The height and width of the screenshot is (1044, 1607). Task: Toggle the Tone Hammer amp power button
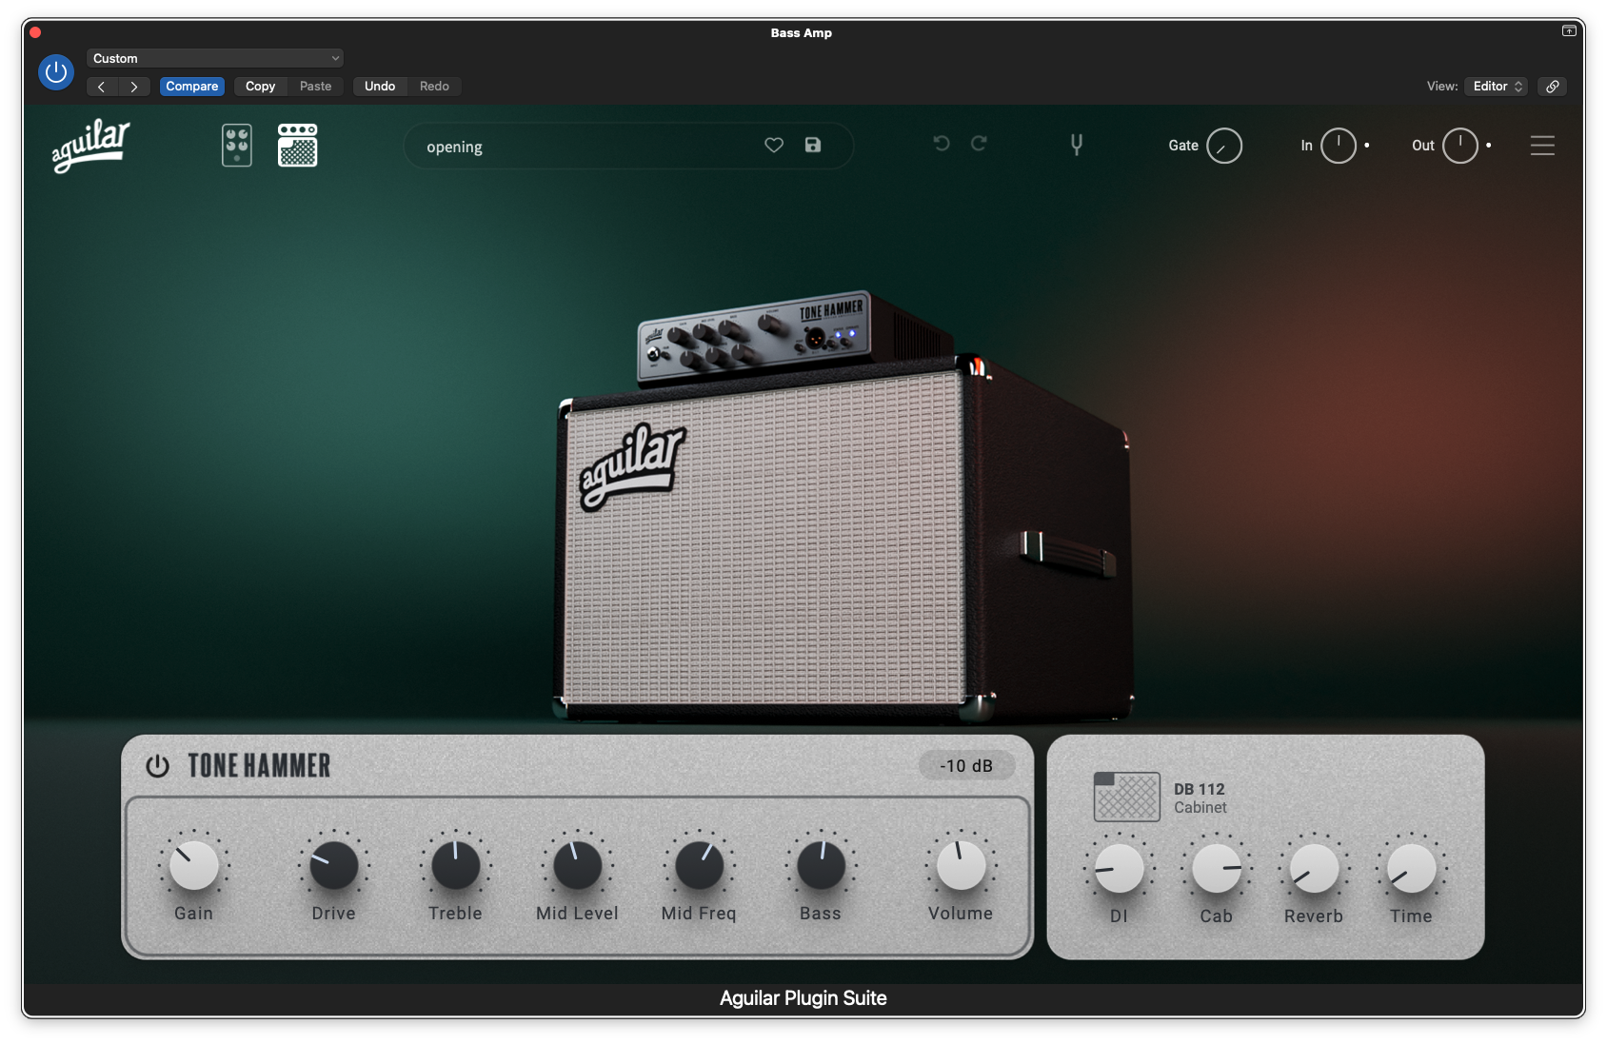[x=158, y=766]
